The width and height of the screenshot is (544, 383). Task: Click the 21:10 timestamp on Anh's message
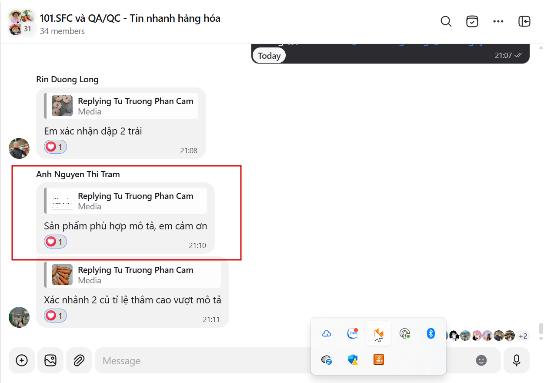point(197,245)
